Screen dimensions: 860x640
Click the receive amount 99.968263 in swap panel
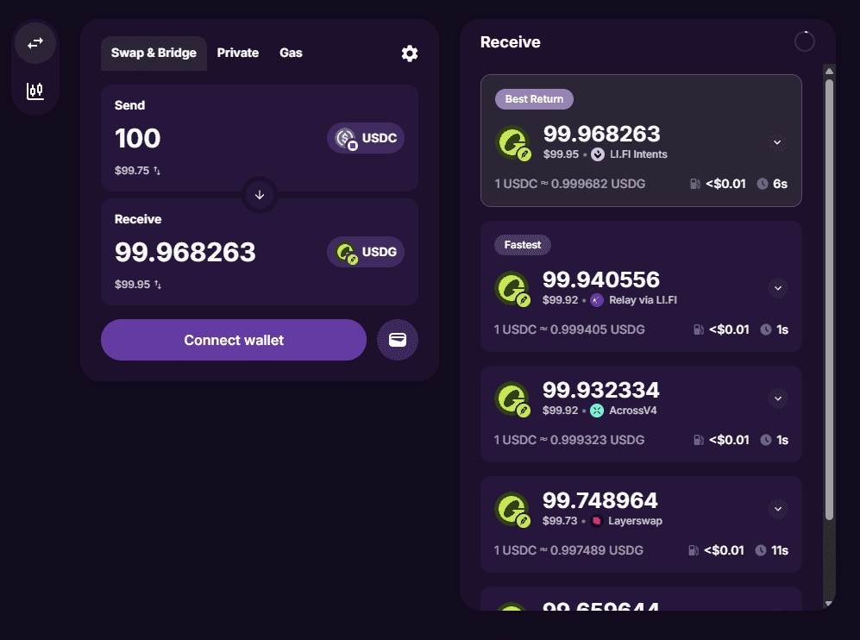(x=185, y=252)
